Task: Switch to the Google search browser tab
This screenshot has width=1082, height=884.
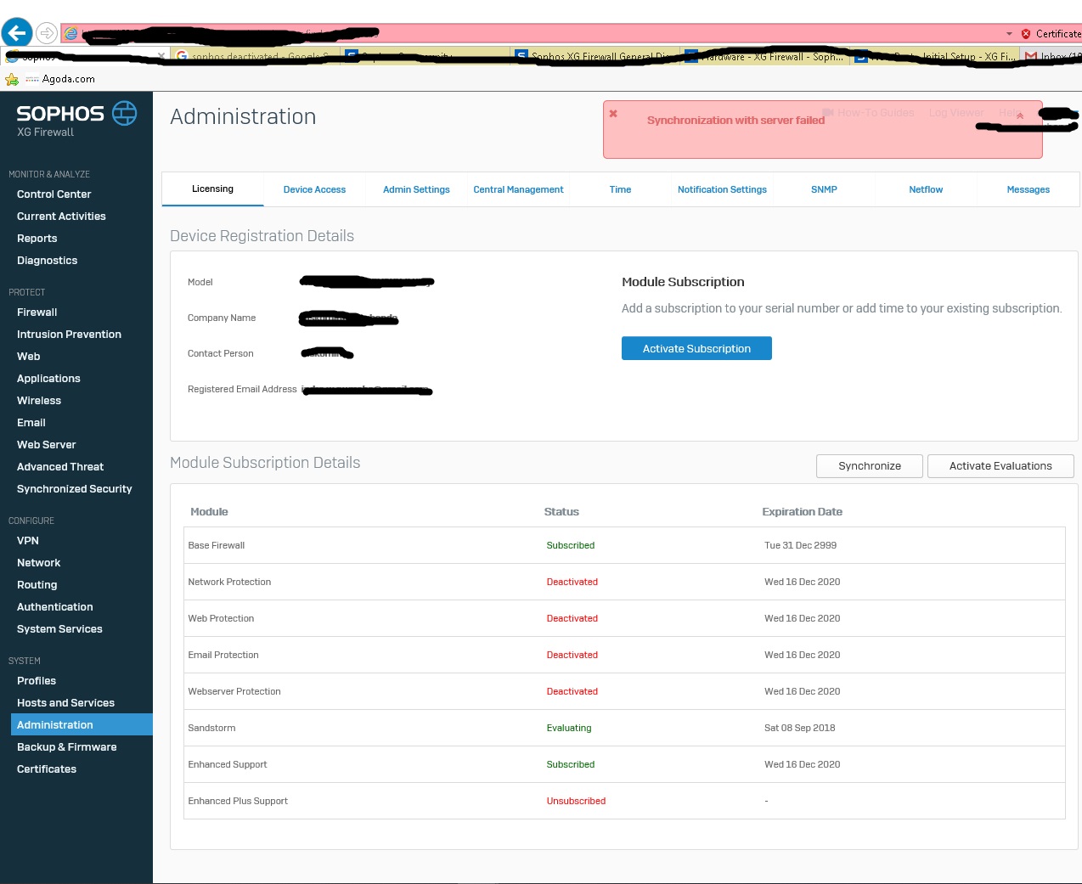Action: [x=255, y=57]
